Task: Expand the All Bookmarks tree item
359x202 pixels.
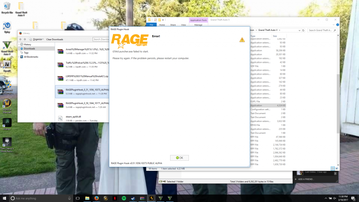Action: point(19,57)
